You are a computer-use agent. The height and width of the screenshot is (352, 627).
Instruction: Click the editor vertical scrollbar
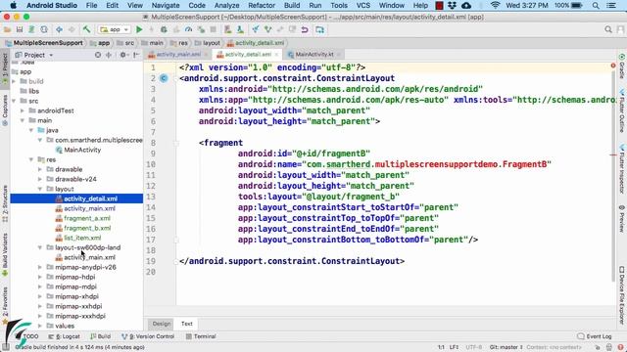tap(613, 176)
